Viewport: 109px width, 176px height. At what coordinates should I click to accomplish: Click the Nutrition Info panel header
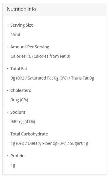click(x=54, y=9)
